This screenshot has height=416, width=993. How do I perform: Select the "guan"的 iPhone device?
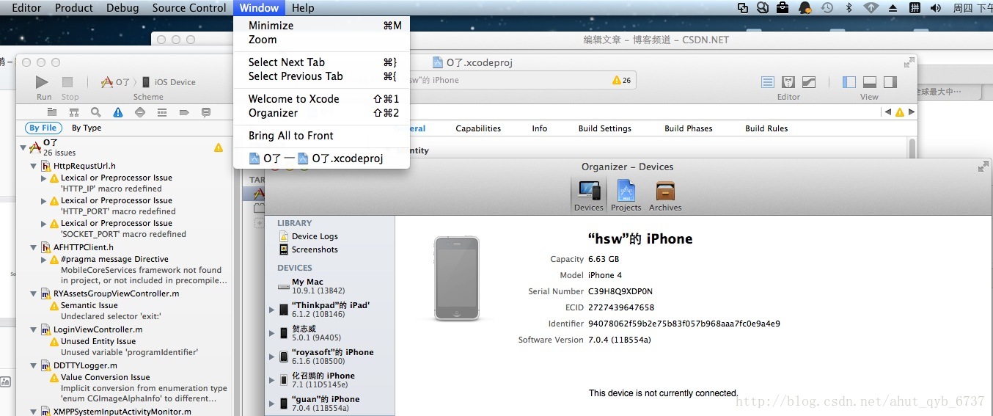329,404
